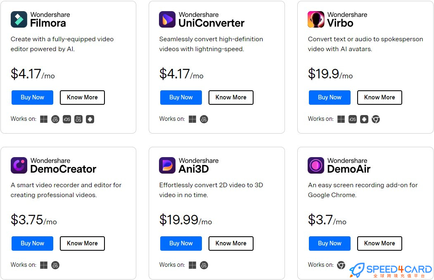434x280 pixels.
Task: Click the Filmora app logo icon
Action: click(x=19, y=19)
